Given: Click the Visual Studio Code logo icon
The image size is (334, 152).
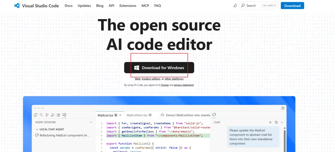Looking at the screenshot, I should (17, 6).
